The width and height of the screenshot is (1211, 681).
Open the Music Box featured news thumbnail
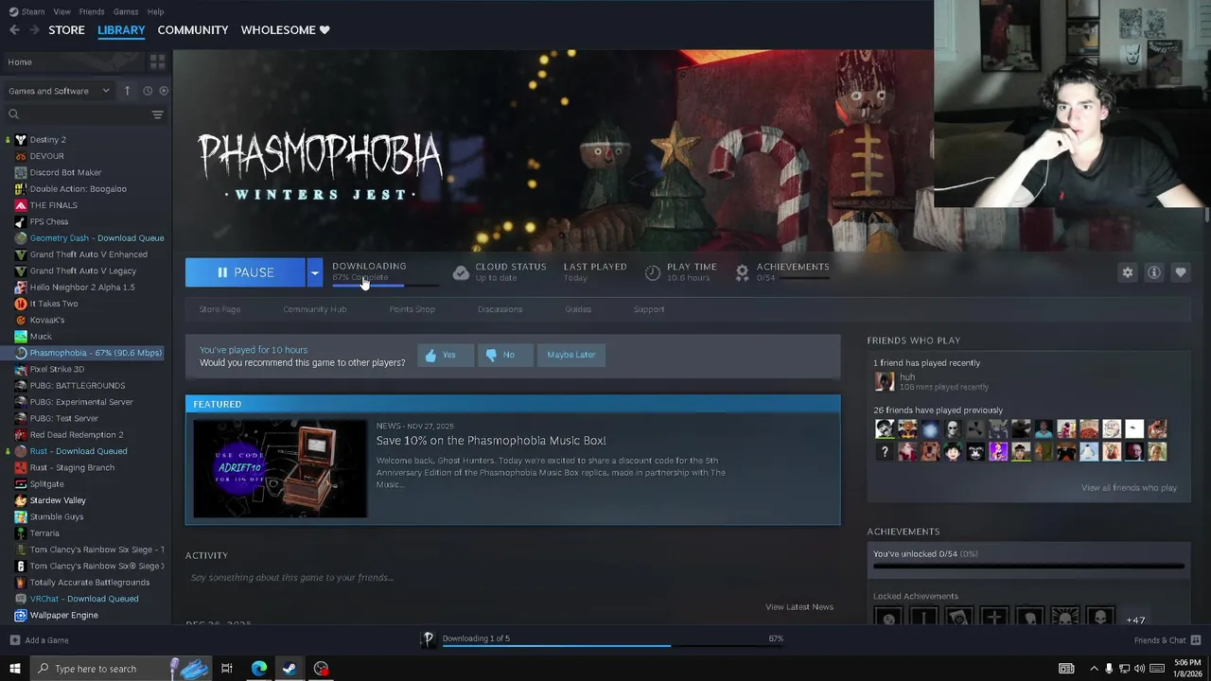click(x=280, y=468)
